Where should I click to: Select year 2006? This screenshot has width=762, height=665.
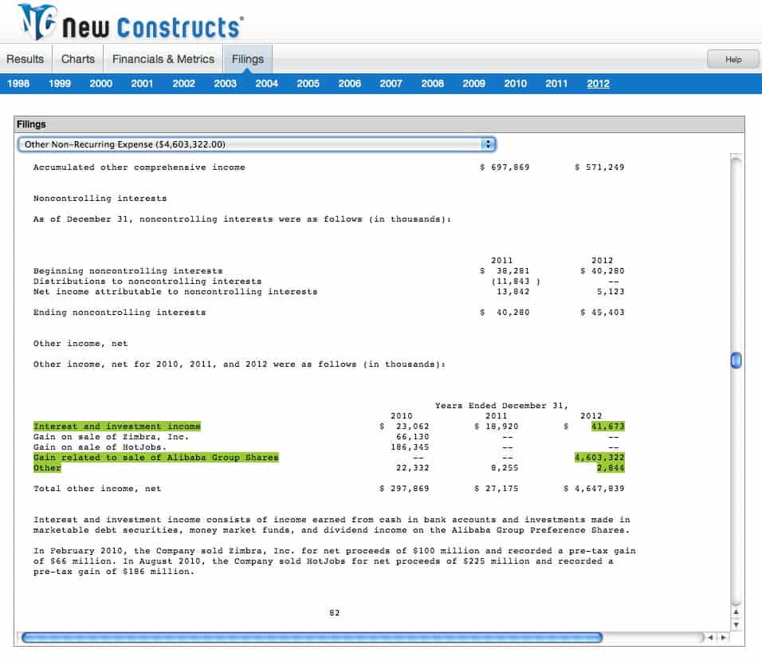[x=350, y=84]
